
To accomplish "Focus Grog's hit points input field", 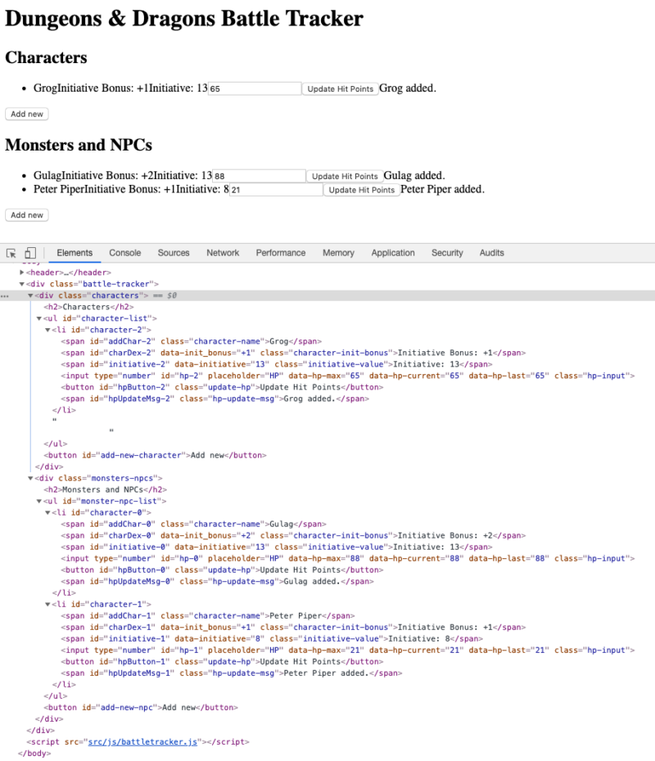I will [255, 88].
